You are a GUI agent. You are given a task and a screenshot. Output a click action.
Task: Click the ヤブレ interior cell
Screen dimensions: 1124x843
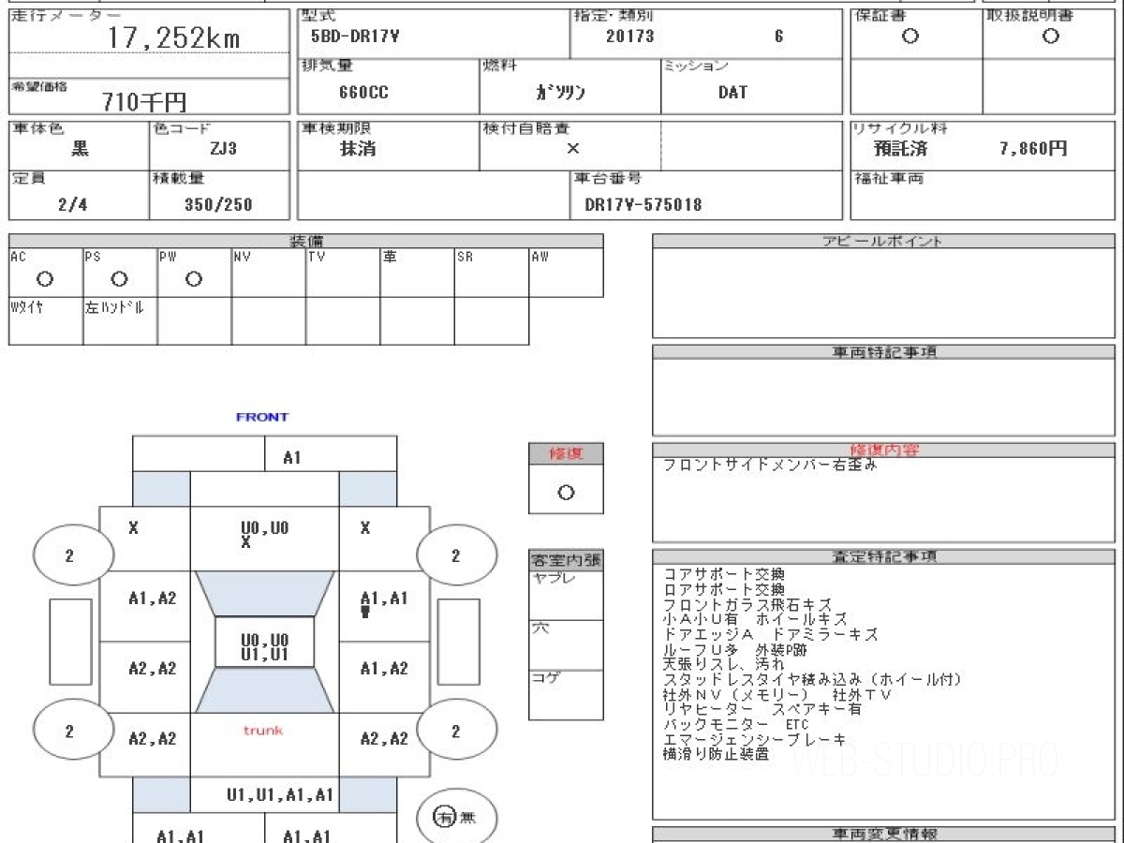point(566,595)
